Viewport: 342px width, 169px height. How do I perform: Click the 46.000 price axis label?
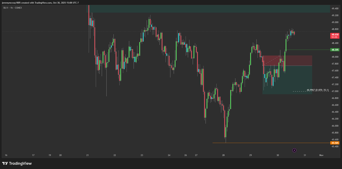point(335,125)
